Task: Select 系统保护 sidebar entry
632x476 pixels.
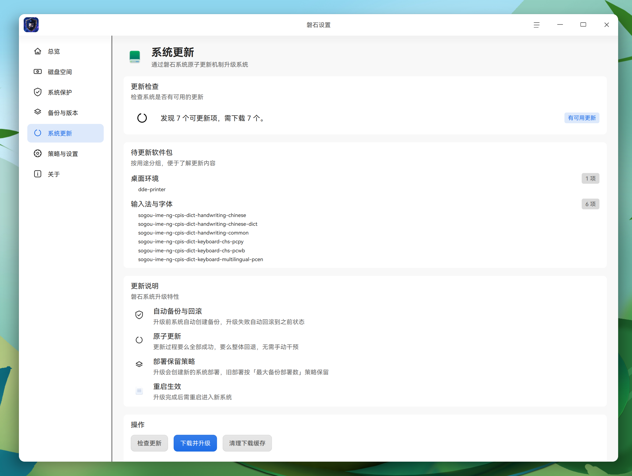Action: pyautogui.click(x=66, y=92)
